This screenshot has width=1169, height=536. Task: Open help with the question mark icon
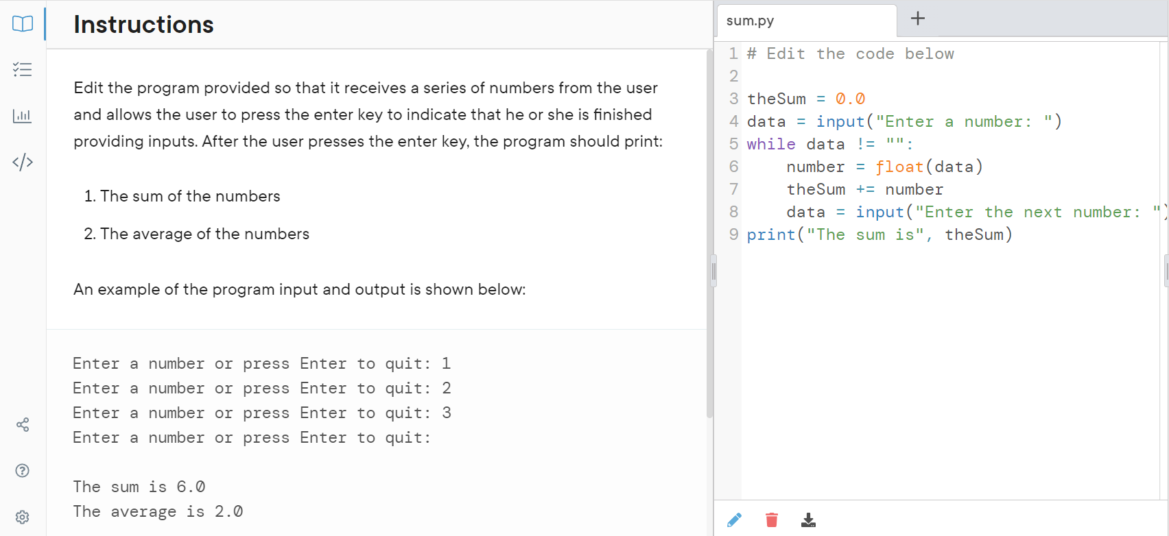coord(22,470)
